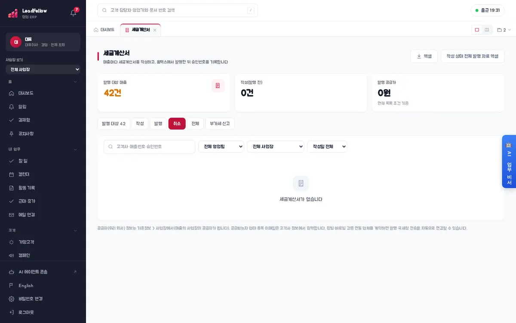The width and height of the screenshot is (516, 323).
Task: Open the 작성일 전체 dropdown
Action: (327, 146)
